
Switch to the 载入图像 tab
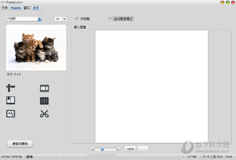(x=80, y=27)
